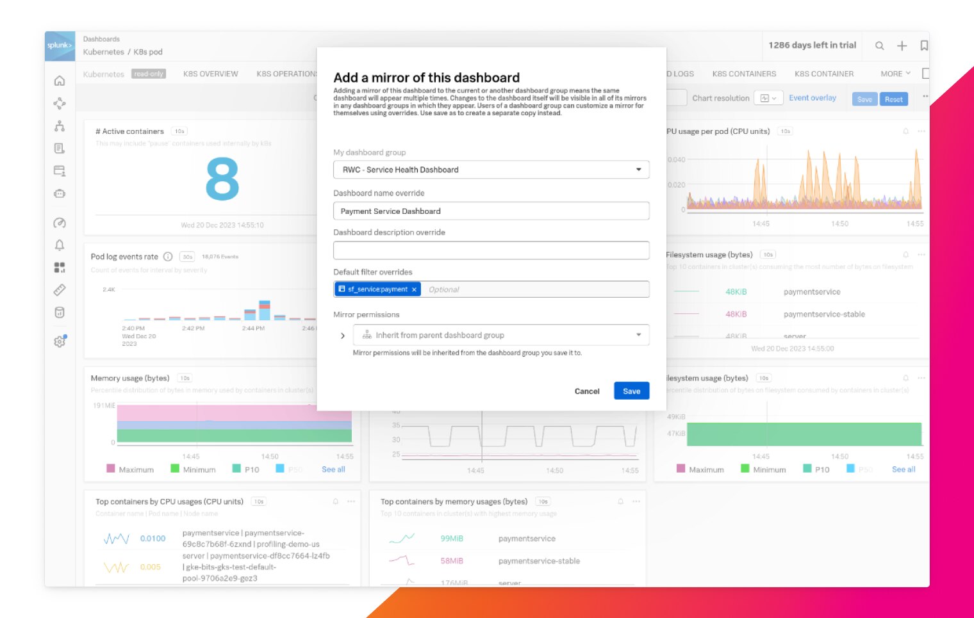The width and height of the screenshot is (974, 618).
Task: Click info icon beside Pod log events rate
Action: (168, 257)
